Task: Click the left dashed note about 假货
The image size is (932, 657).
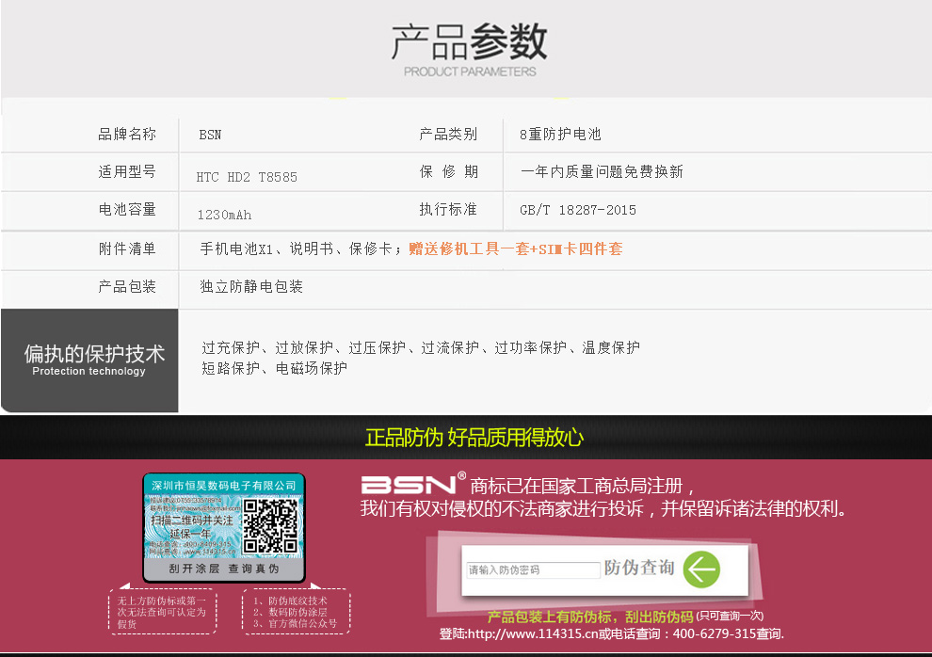Action: coord(163,612)
